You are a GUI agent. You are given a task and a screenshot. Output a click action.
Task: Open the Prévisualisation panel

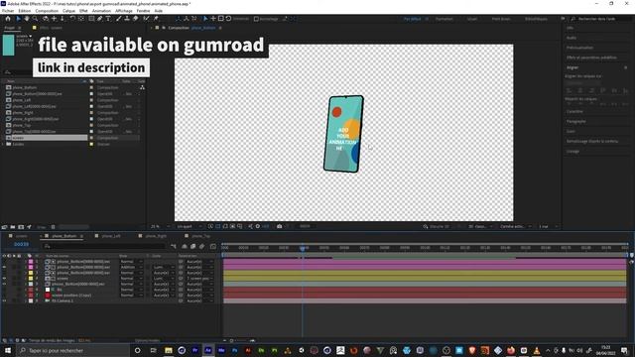click(x=579, y=48)
